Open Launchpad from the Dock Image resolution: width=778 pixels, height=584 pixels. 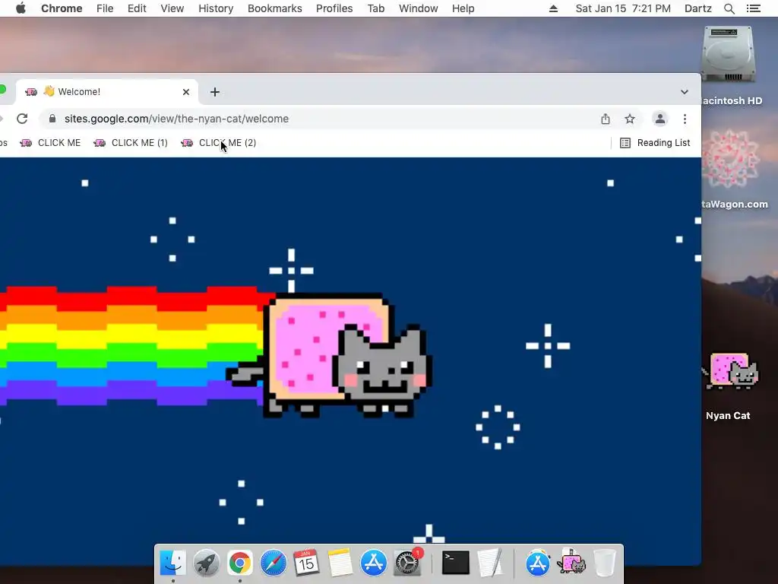click(207, 563)
